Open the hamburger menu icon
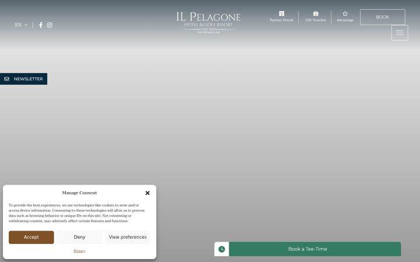420x262 pixels. click(400, 33)
